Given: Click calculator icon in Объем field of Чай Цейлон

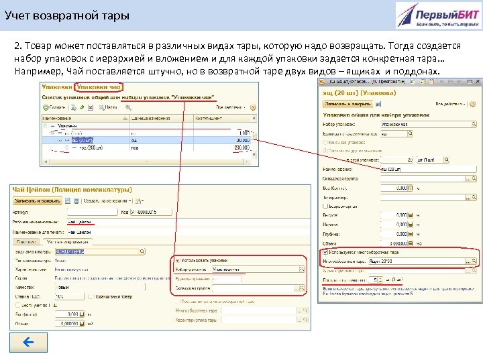Looking at the screenshot, I should 82,324.
